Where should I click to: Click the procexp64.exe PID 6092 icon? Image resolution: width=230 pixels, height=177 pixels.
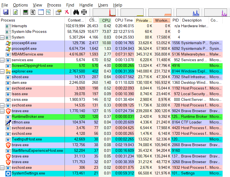[8, 49]
